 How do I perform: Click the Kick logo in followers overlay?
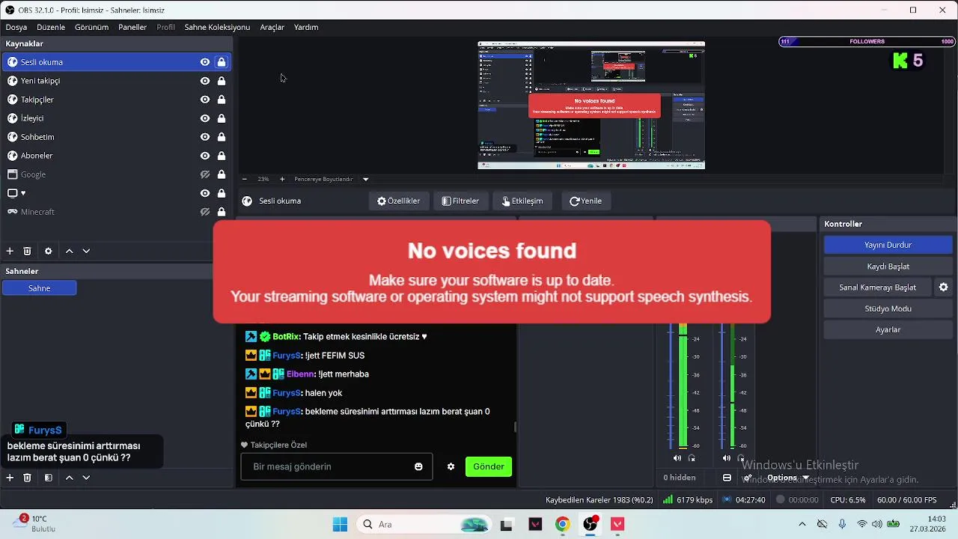point(900,61)
